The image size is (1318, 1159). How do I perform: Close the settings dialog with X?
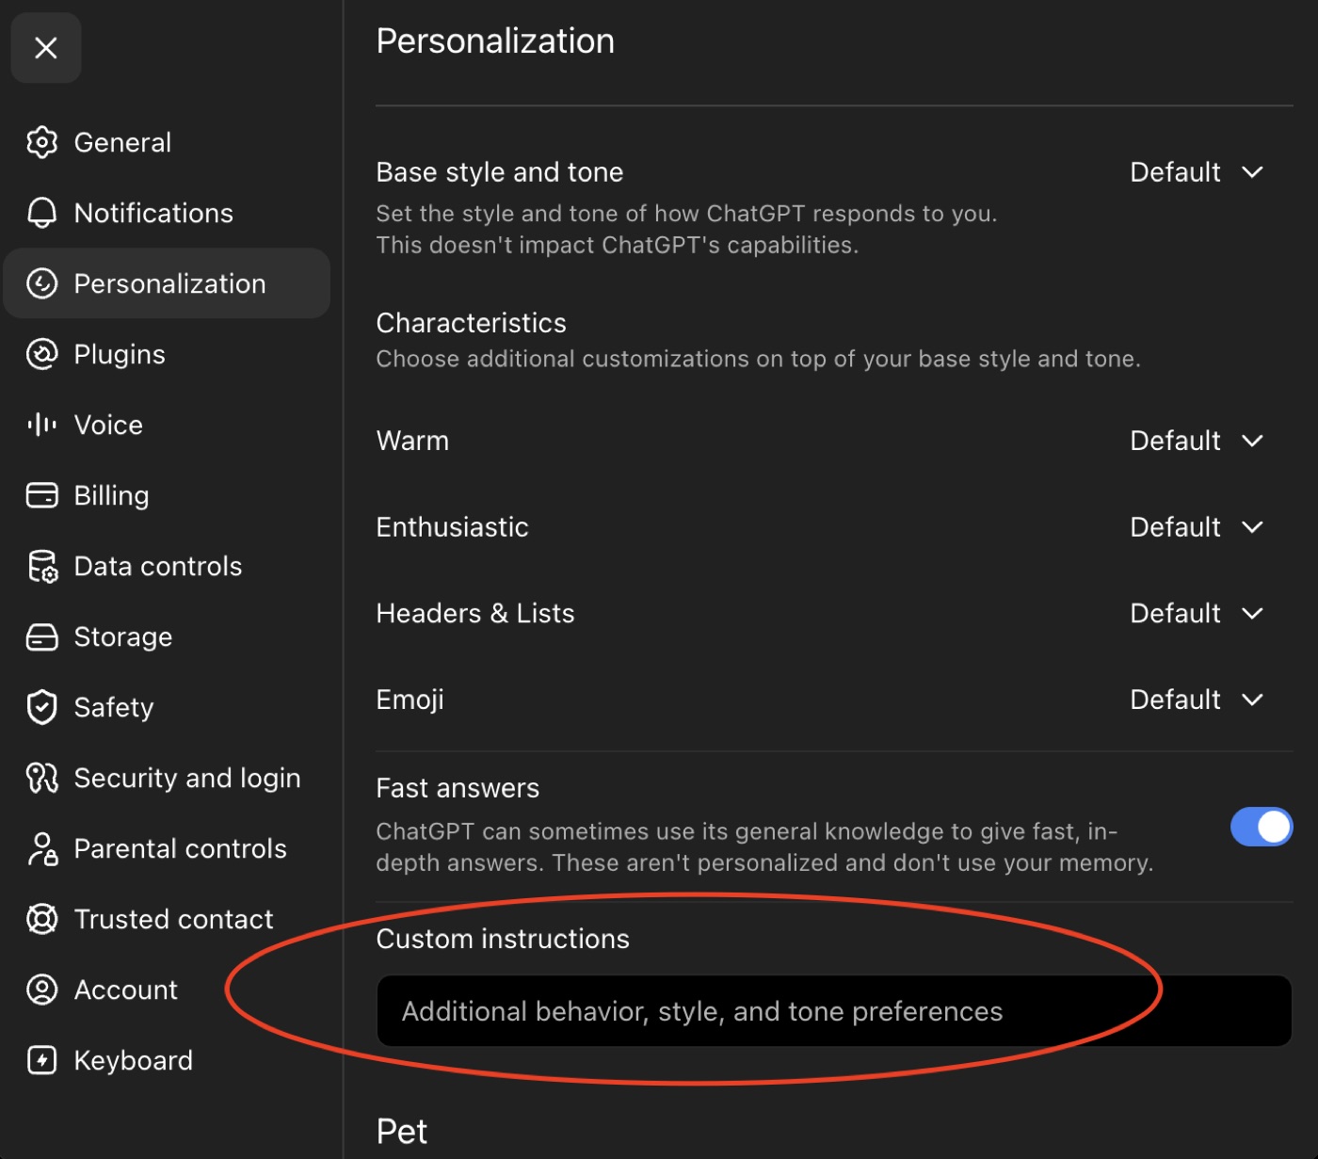(46, 48)
